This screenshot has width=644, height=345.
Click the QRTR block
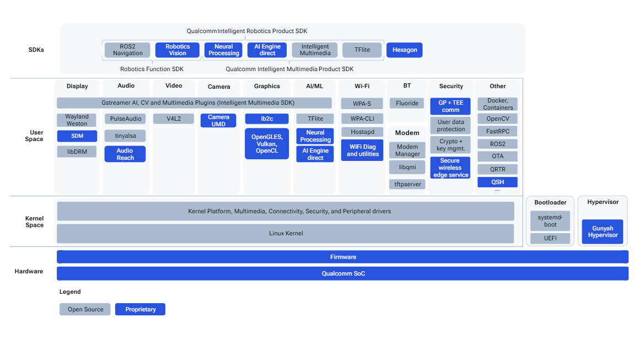click(497, 169)
